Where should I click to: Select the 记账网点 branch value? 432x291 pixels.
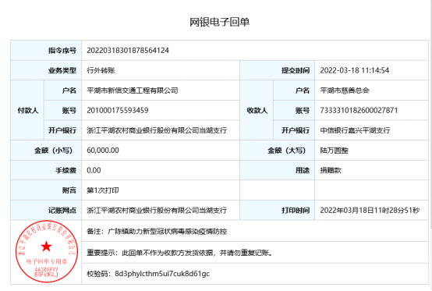click(x=157, y=211)
